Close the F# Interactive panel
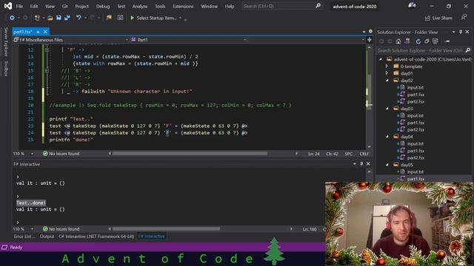This screenshot has height=266, width=474. point(368,164)
